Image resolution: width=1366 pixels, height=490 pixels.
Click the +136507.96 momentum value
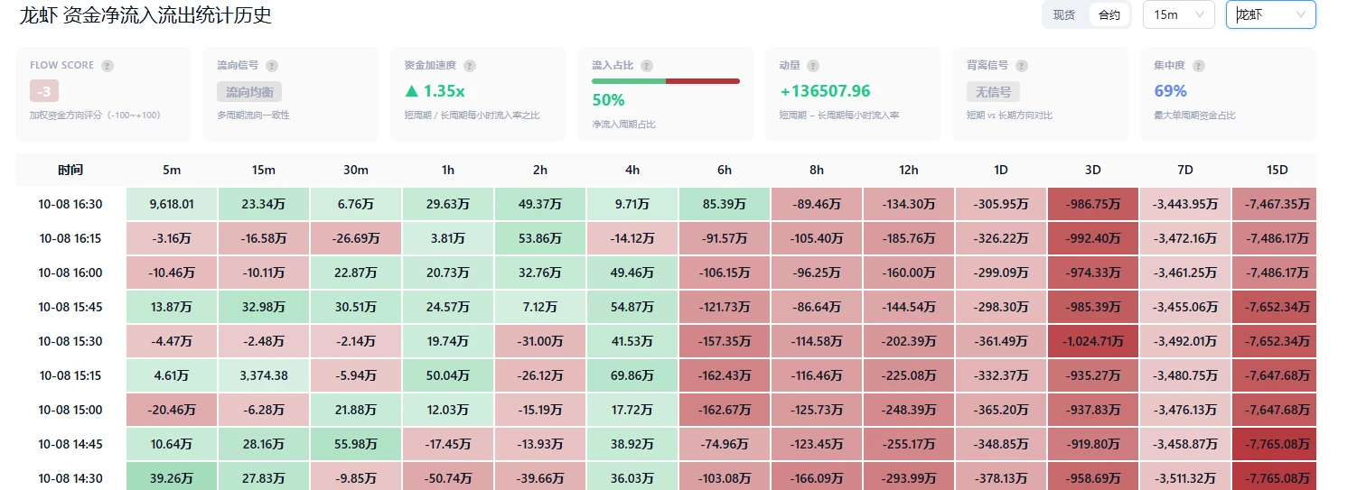825,91
